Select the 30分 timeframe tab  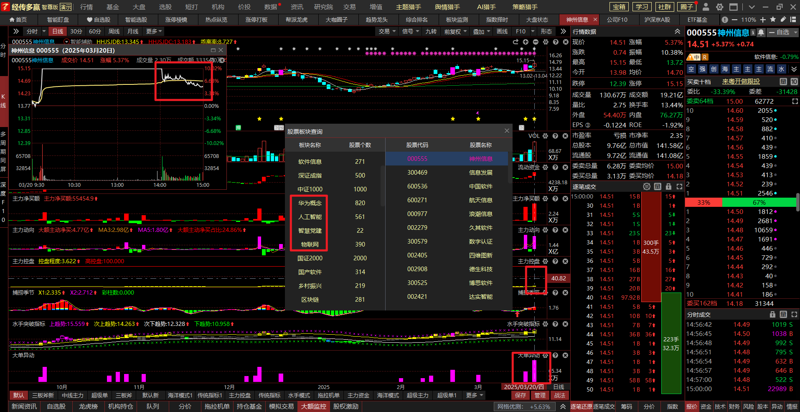76,31
